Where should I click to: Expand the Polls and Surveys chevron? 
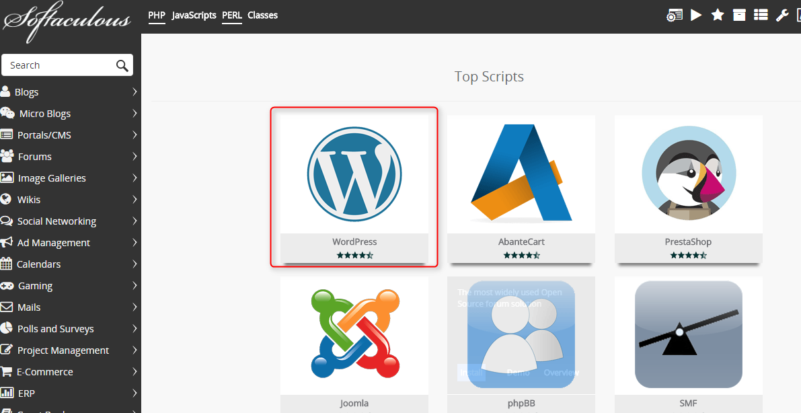pyautogui.click(x=135, y=328)
